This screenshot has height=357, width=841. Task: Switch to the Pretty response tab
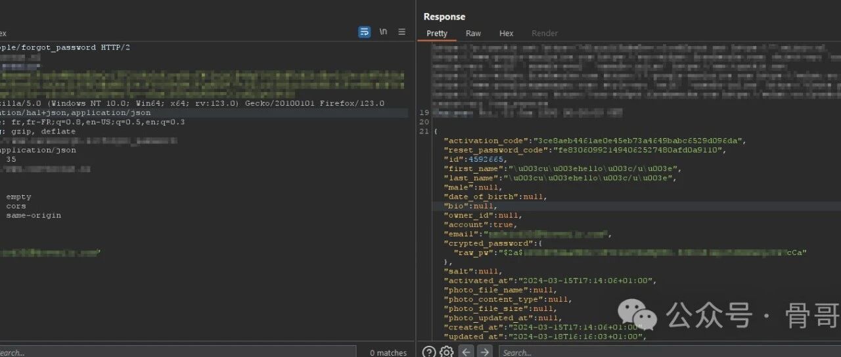pos(437,34)
